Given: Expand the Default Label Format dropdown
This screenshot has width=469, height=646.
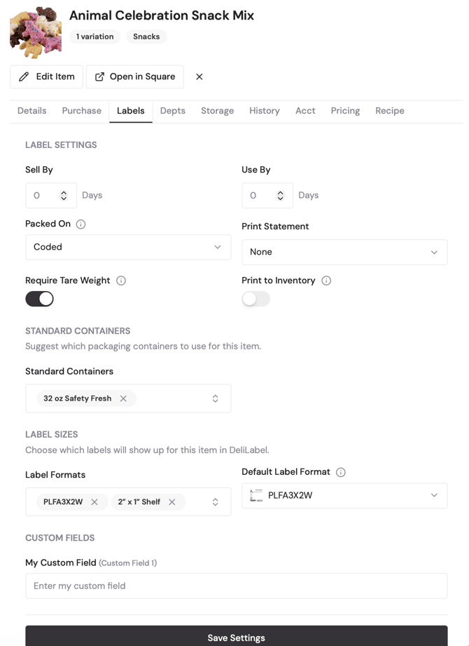Looking at the screenshot, I should 344,496.
